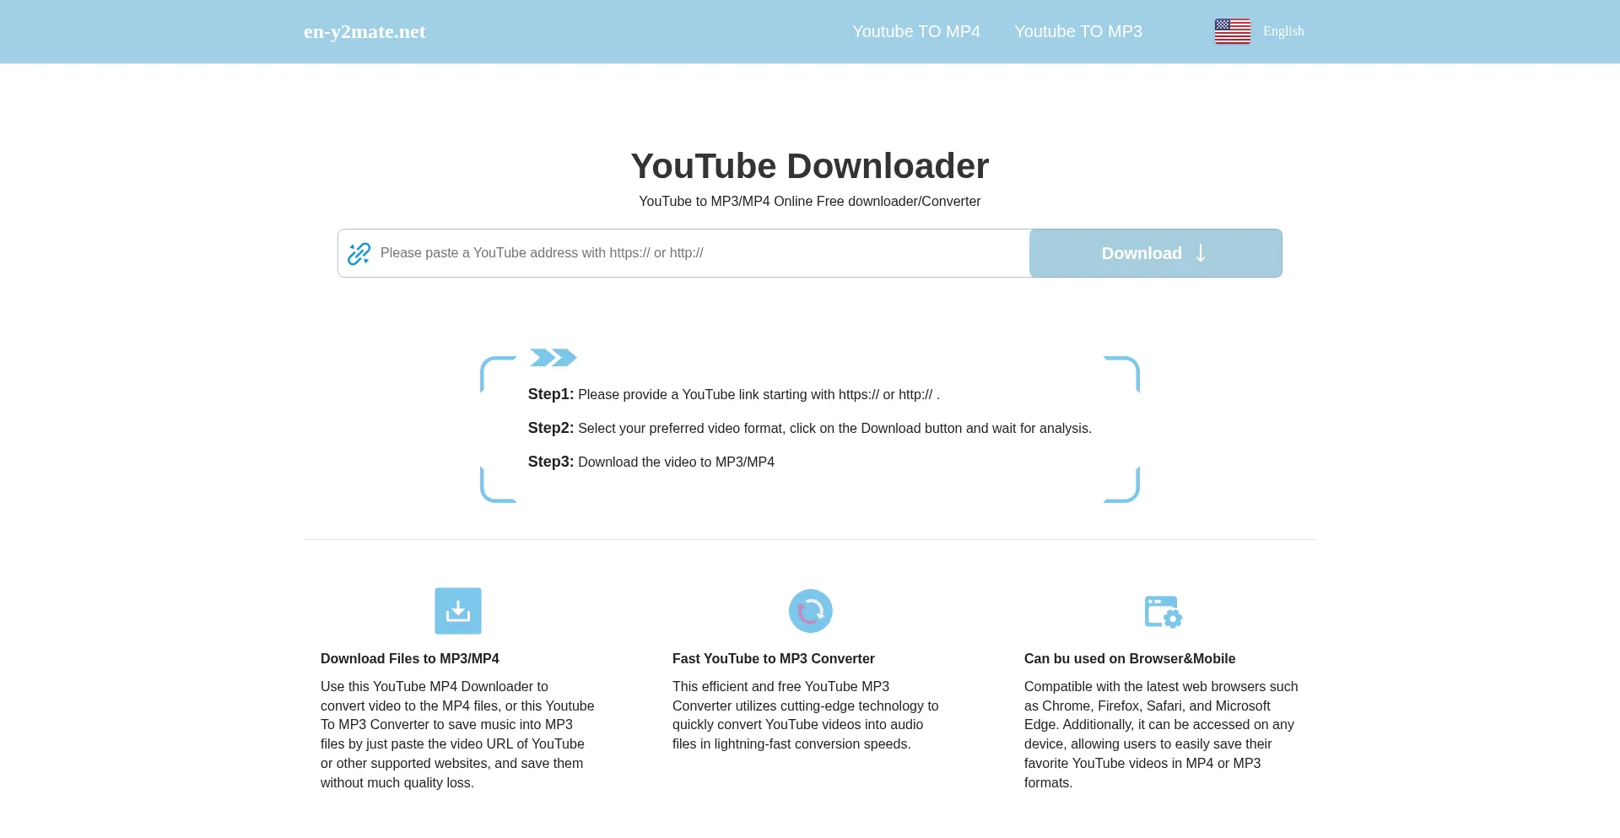The image size is (1620, 838).
Task: Open the Youtube TO MP3 page
Action: pyautogui.click(x=1078, y=31)
